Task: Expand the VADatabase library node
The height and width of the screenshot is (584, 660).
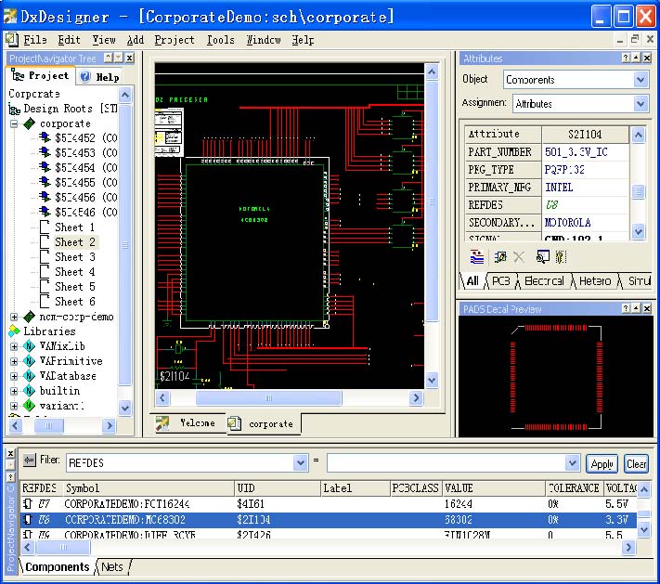Action: click(x=15, y=376)
